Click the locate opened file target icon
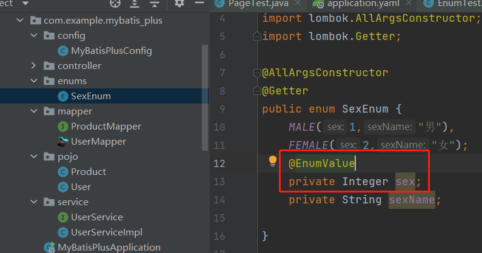The width and height of the screenshot is (482, 253). [115, 4]
